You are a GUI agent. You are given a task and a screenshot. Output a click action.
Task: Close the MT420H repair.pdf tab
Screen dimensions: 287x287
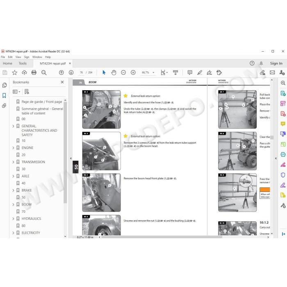[70, 63]
